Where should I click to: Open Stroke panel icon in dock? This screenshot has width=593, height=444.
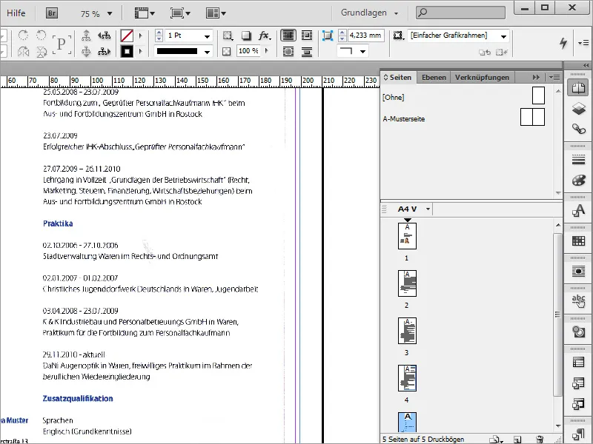coord(578,160)
